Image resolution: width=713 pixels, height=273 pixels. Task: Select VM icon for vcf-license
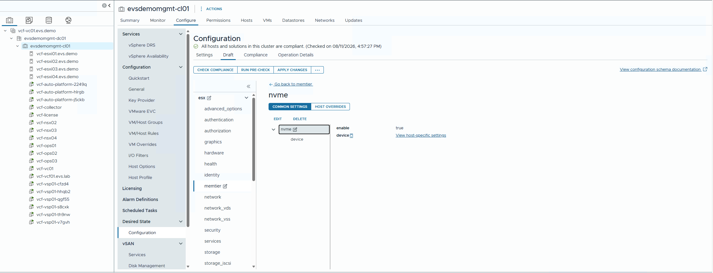(x=31, y=115)
